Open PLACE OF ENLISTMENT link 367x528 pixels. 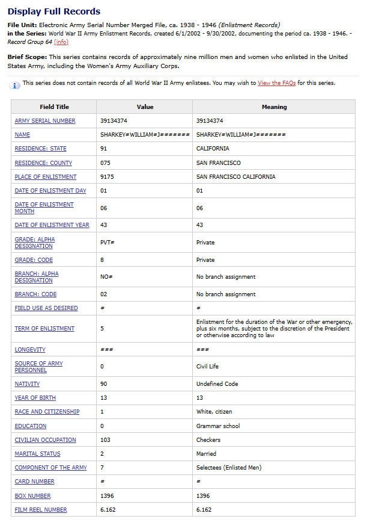tap(46, 176)
